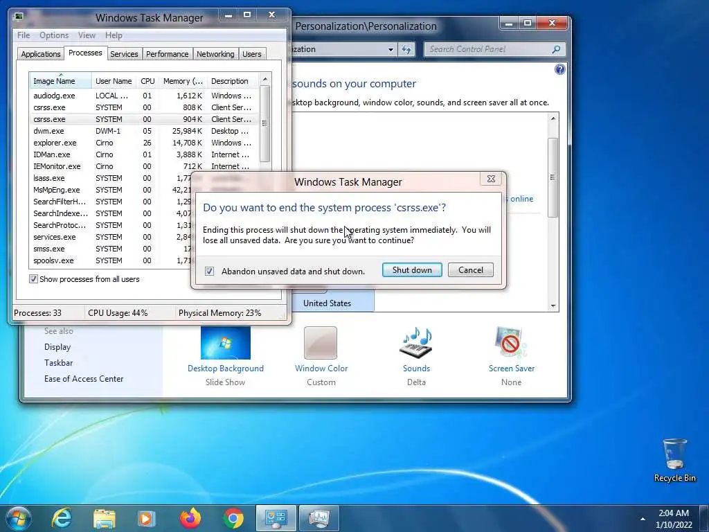Open the Options menu in Task Manager
The height and width of the screenshot is (532, 709).
click(54, 35)
